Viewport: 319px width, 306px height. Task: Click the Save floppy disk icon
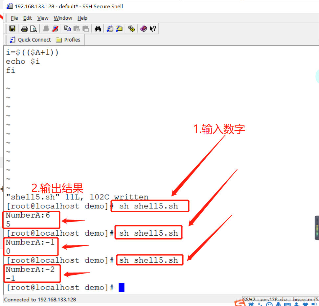(12, 29)
